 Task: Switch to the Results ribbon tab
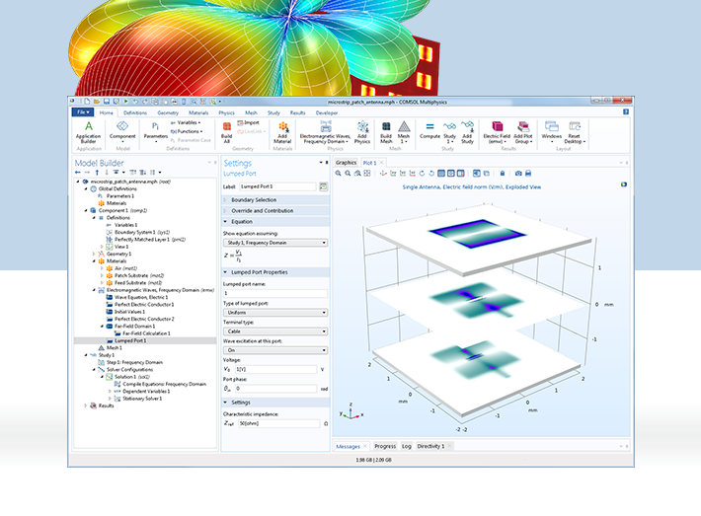coord(297,113)
